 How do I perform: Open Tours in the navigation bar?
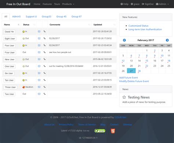pos(57,4)
